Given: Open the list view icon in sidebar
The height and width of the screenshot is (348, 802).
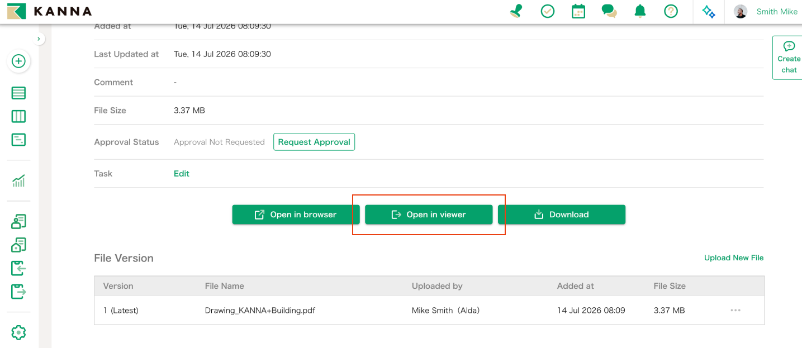Looking at the screenshot, I should coord(18,93).
